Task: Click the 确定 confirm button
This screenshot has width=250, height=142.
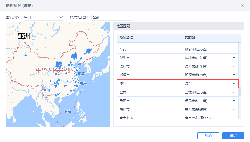Action: pos(233,136)
